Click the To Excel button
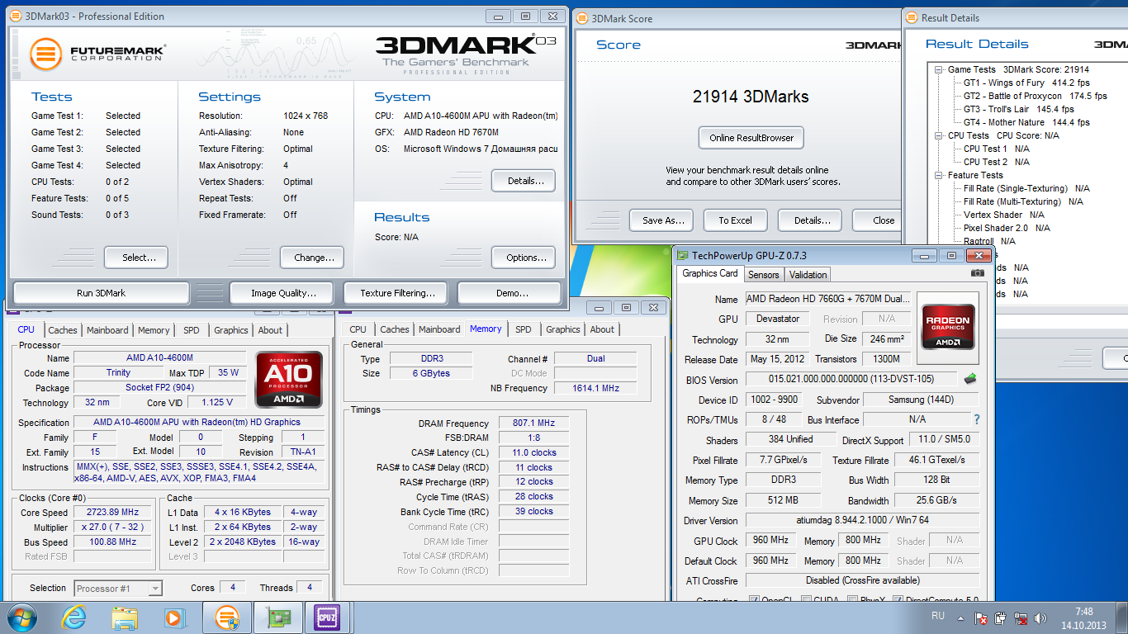1128x634 pixels. [735, 220]
